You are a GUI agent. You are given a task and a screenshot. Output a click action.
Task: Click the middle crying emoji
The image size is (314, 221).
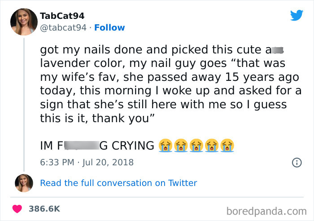[x=197, y=146]
